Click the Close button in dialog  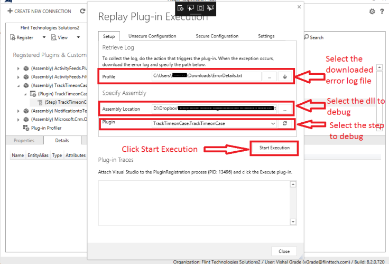point(284,251)
